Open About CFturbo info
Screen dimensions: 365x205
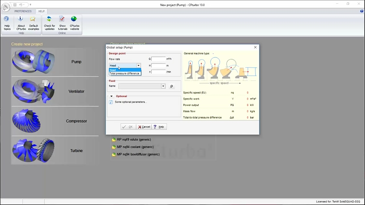[x=21, y=23]
